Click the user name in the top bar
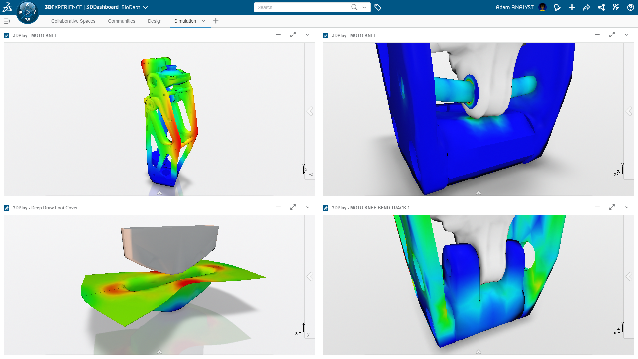The width and height of the screenshot is (638, 359). pyautogui.click(x=514, y=7)
